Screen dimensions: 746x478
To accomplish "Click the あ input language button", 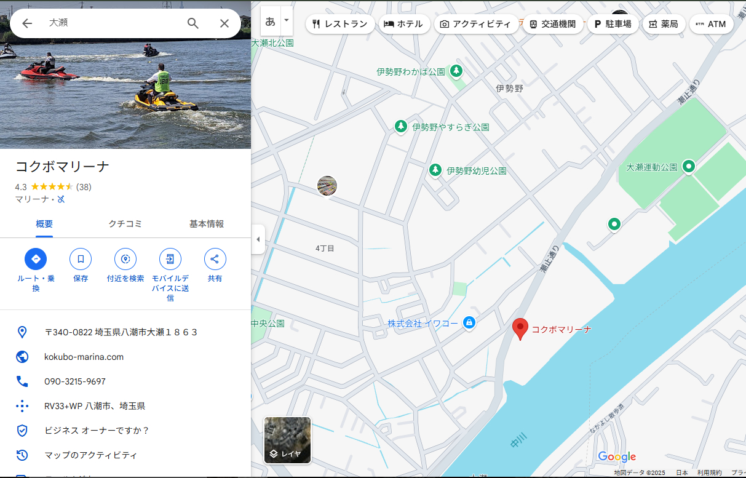I will (x=270, y=22).
